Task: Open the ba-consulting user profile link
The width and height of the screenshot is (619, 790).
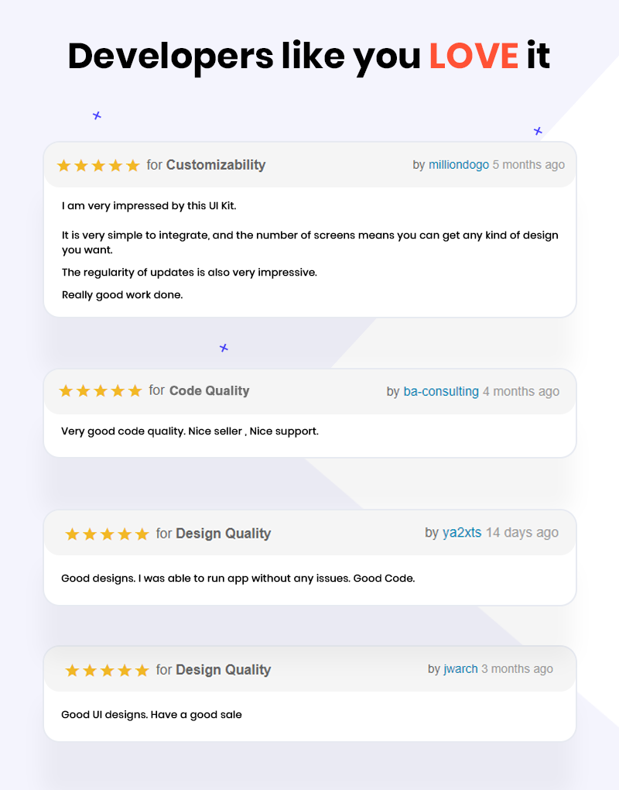Action: [441, 391]
